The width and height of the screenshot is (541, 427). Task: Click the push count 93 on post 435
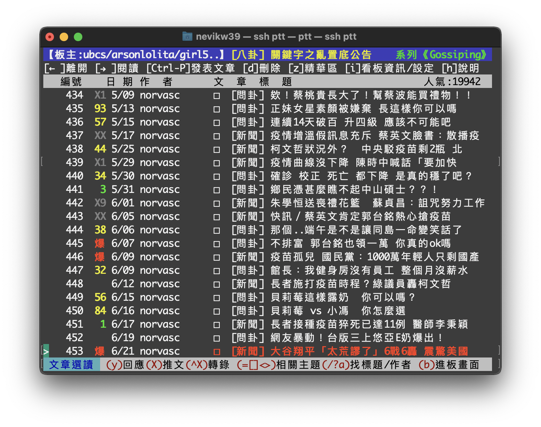click(100, 109)
